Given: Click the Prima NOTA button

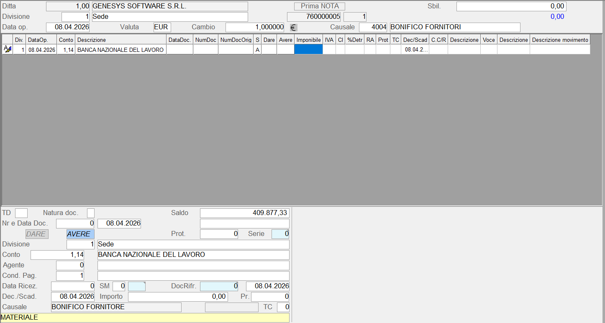Looking at the screenshot, I should 320,6.
